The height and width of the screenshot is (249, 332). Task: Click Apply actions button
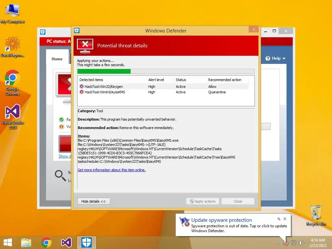(x=202, y=201)
